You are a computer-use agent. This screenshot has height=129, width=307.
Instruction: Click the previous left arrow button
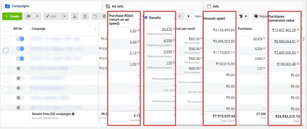point(179,16)
